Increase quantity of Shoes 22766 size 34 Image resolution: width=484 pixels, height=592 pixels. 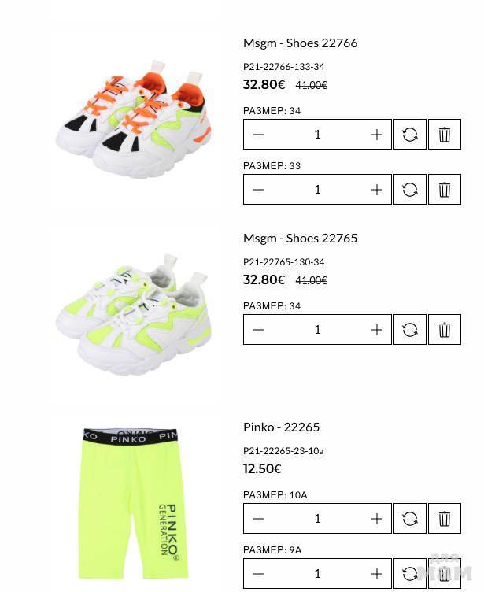(x=377, y=135)
